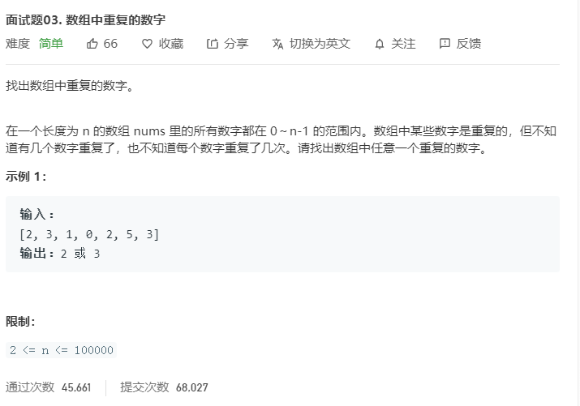Select the 收藏 label text
The width and height of the screenshot is (580, 406).
tap(171, 44)
